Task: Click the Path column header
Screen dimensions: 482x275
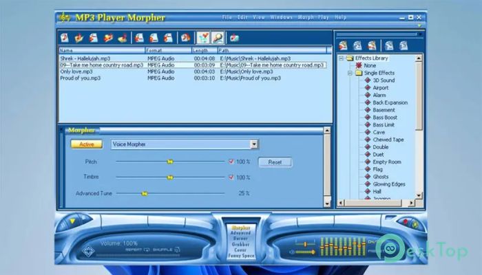Action: pyautogui.click(x=272, y=50)
